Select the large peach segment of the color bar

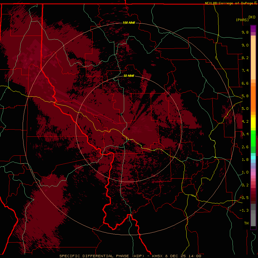coord(253,59)
